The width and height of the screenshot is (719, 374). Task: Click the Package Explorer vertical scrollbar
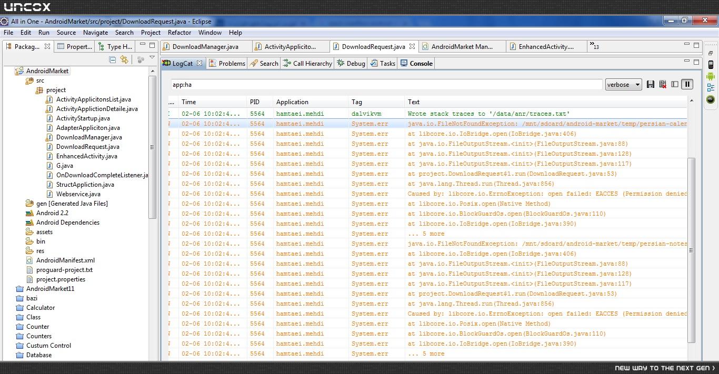point(153,147)
